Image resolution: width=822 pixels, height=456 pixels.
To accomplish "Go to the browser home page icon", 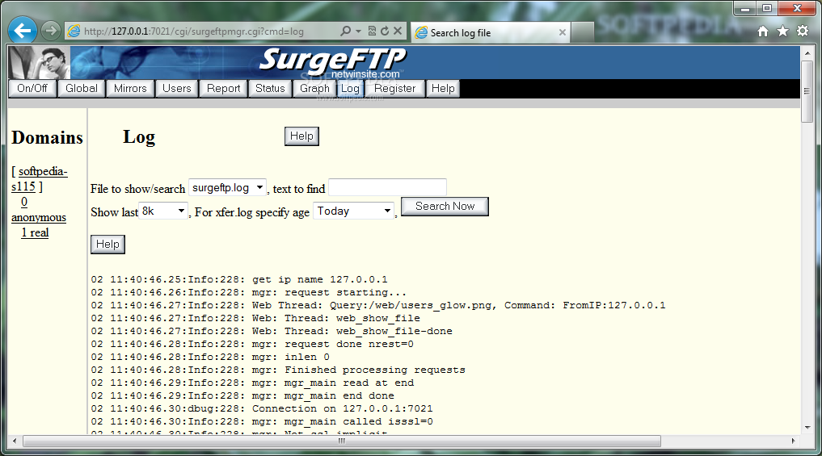I will pyautogui.click(x=763, y=31).
